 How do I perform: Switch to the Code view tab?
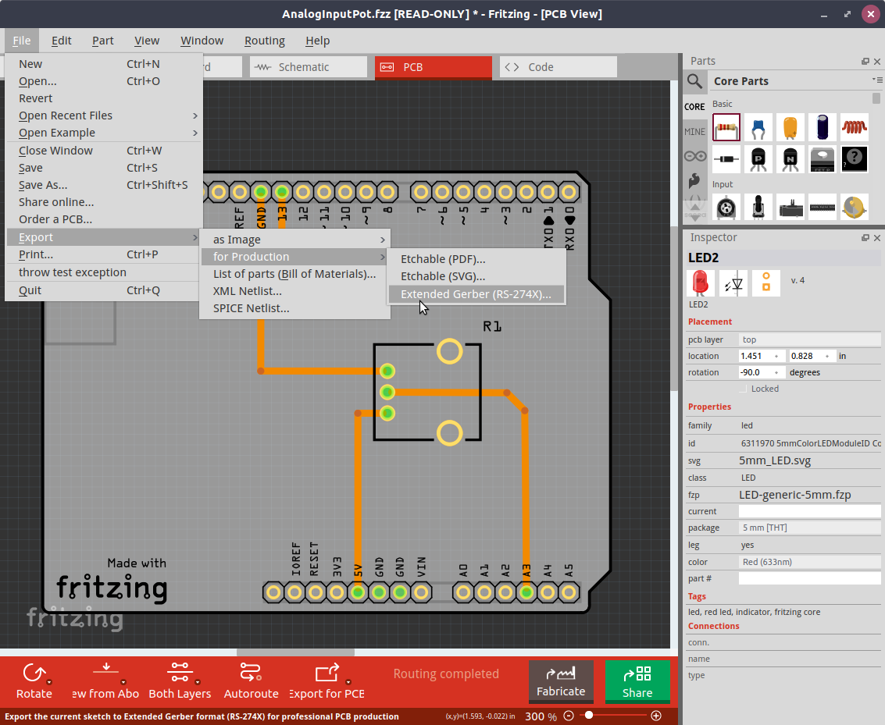[x=558, y=67]
